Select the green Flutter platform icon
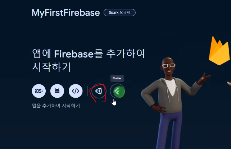 [117, 91]
